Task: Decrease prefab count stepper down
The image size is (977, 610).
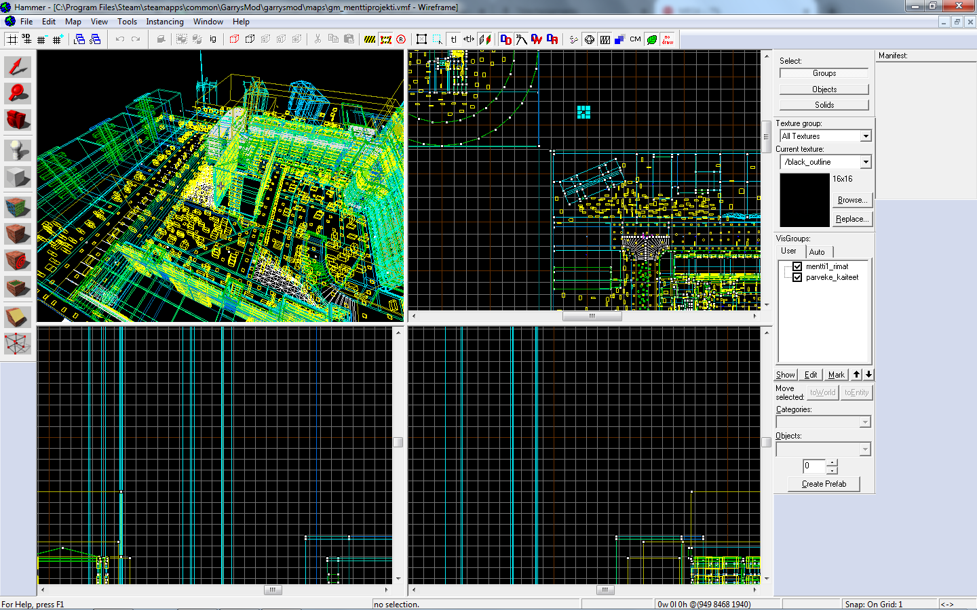Action: [x=832, y=470]
